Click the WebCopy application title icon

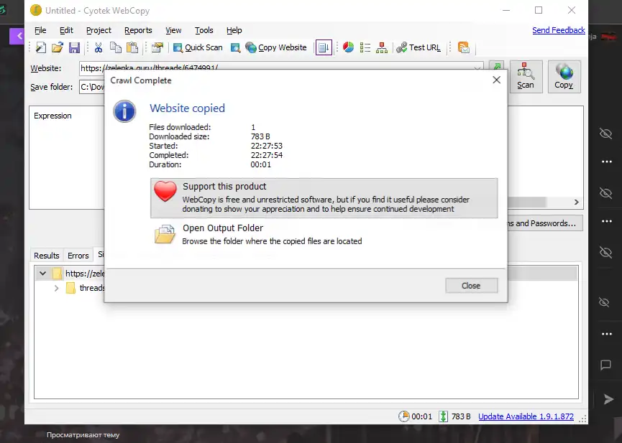(x=36, y=10)
